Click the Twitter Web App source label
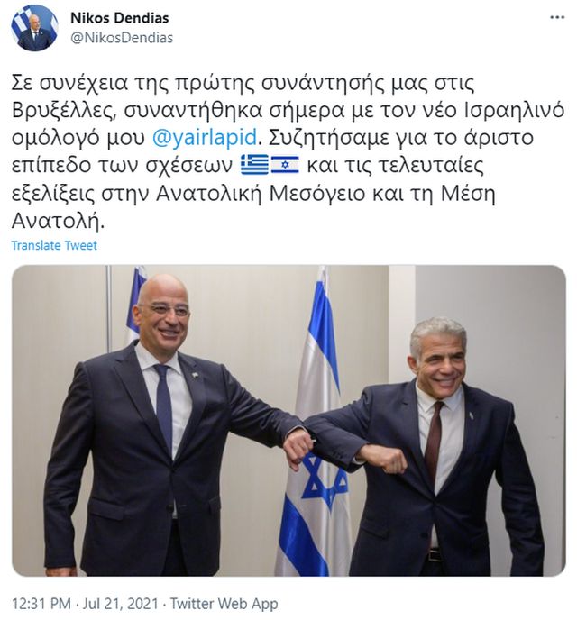 coord(224,604)
